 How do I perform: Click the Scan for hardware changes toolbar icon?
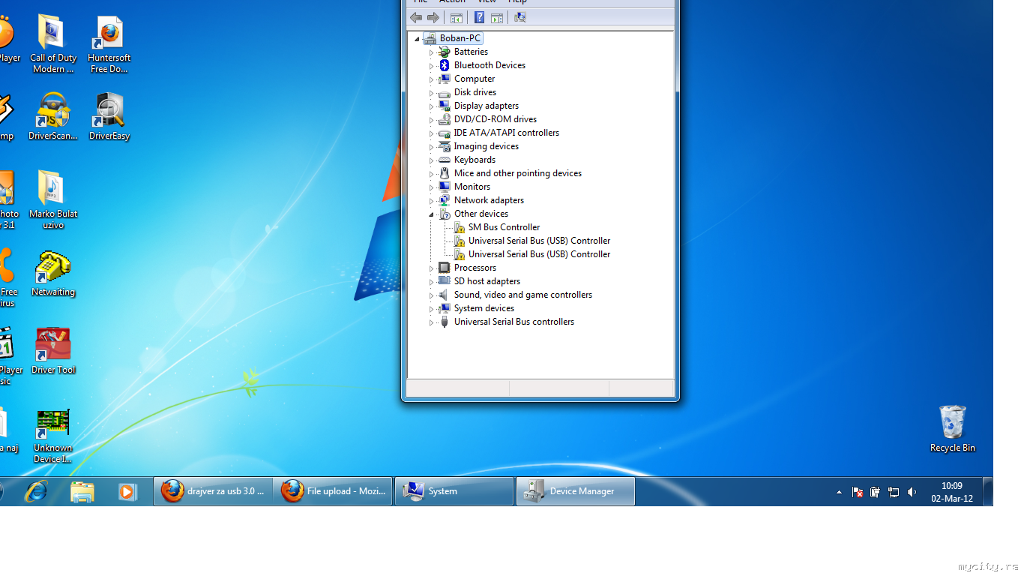[x=519, y=17]
